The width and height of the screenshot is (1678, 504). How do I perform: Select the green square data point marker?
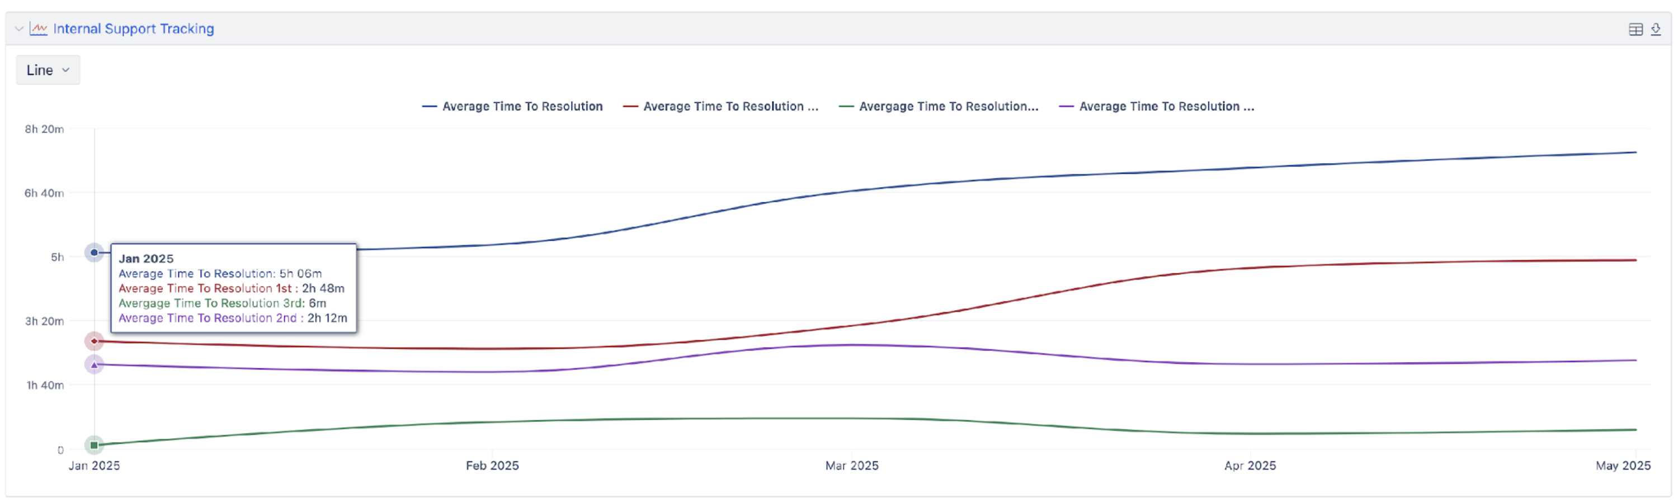(x=95, y=445)
